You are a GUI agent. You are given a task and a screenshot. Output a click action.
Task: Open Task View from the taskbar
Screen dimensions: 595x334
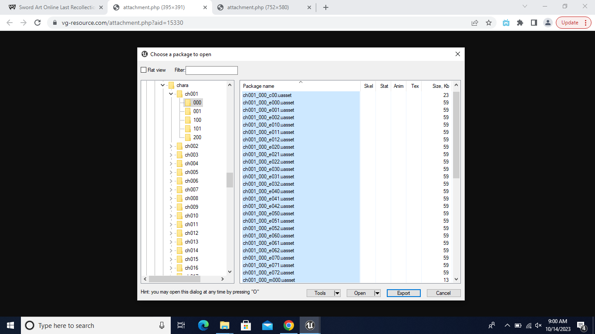point(181,325)
